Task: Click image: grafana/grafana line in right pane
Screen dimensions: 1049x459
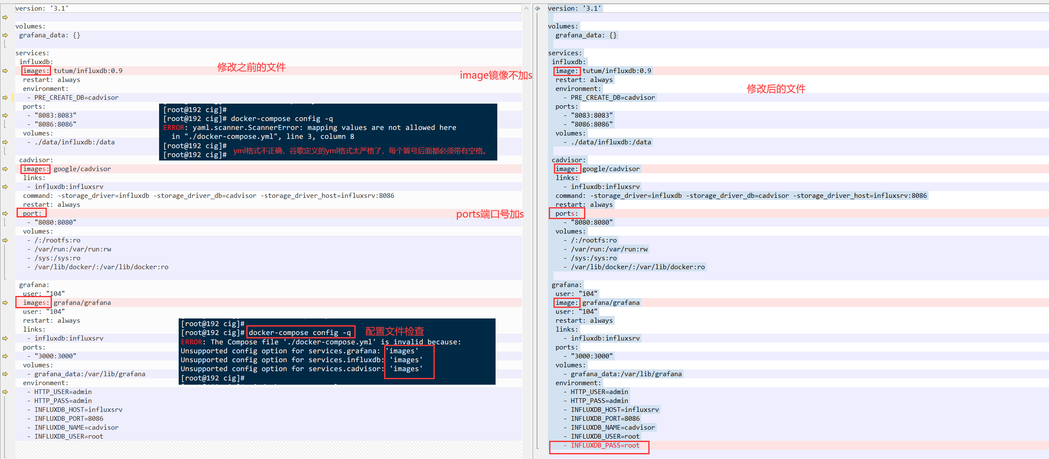Action: point(798,303)
